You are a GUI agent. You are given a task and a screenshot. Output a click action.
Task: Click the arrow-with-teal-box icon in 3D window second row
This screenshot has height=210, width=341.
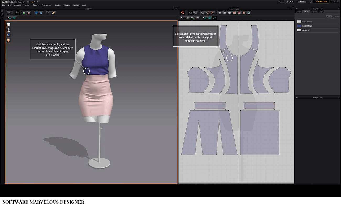point(9,18)
